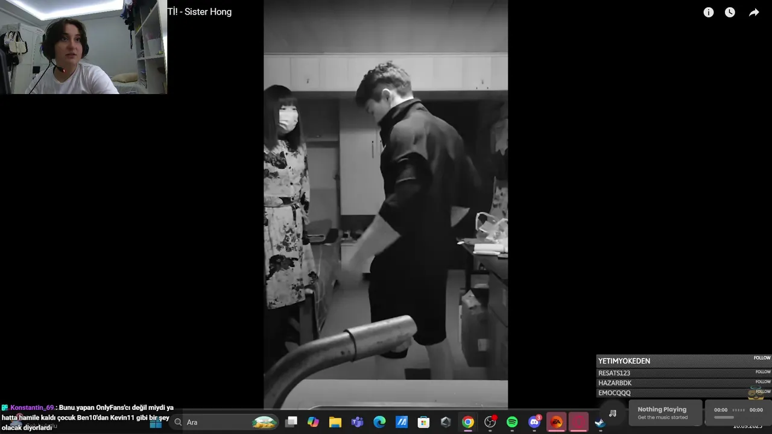The width and height of the screenshot is (772, 434).
Task: Open the blue-white icon at taskbar end
Action: click(600, 422)
